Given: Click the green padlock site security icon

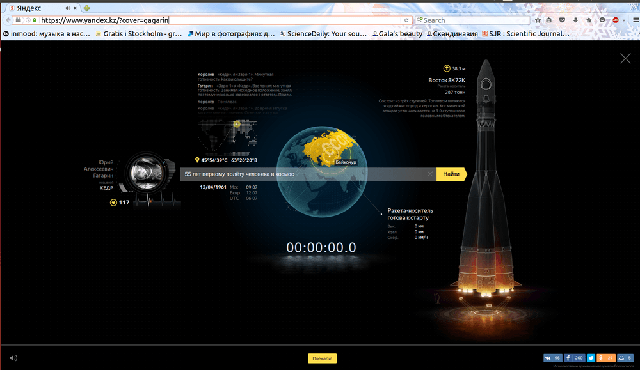Looking at the screenshot, I should (x=35, y=20).
